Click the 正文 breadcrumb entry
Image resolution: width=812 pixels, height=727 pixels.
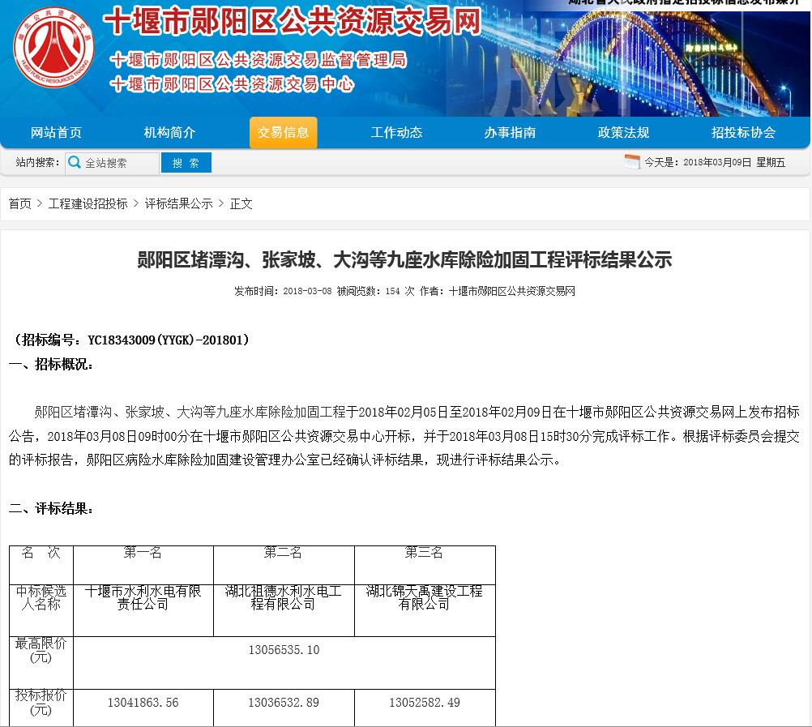pos(240,203)
